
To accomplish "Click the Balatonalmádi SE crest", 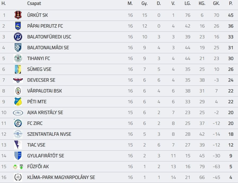I will [18, 48].
